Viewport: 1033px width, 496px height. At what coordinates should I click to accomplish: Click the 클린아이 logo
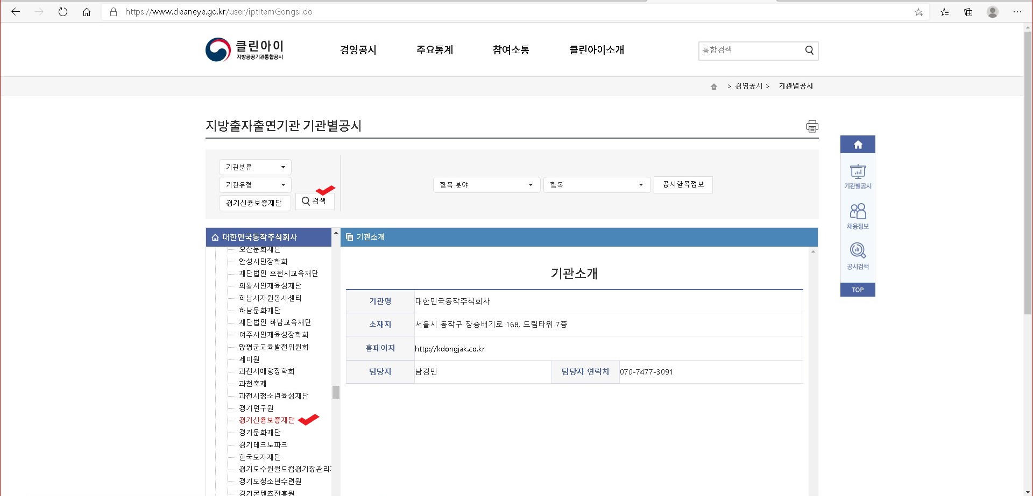[x=245, y=50]
